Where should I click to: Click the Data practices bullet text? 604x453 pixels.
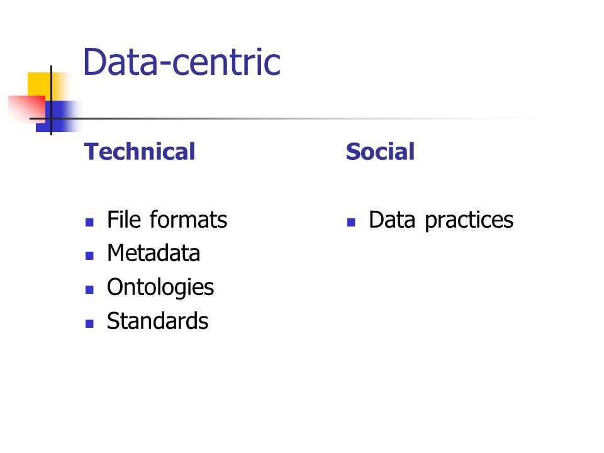(441, 220)
